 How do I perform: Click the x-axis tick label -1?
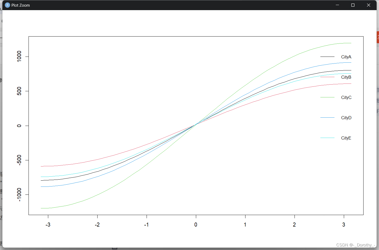point(146,225)
